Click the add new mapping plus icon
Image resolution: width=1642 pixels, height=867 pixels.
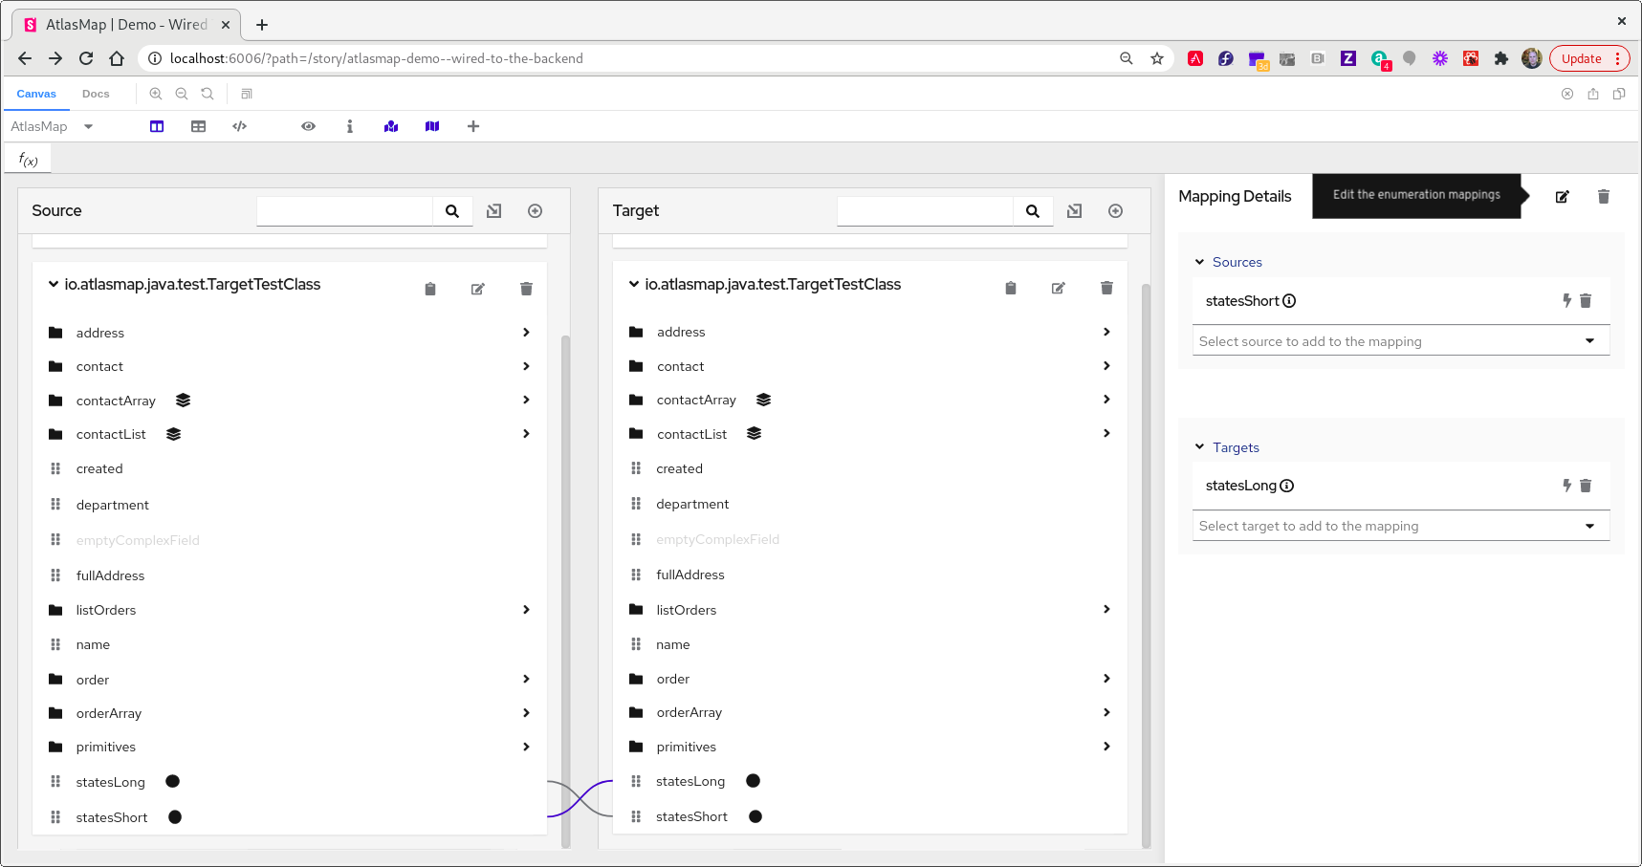[472, 126]
